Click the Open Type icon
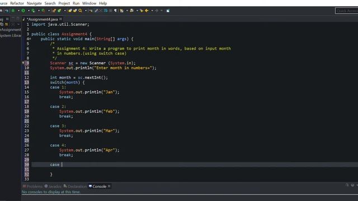 (70, 11)
